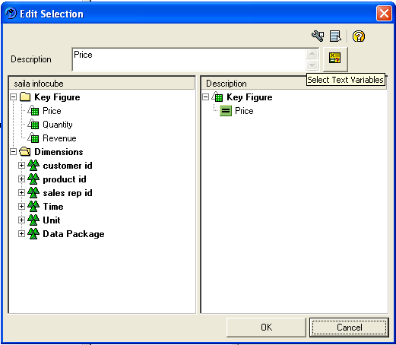Select the Price key figure icon
Image resolution: width=396 pixels, height=345 pixels.
coord(33,110)
